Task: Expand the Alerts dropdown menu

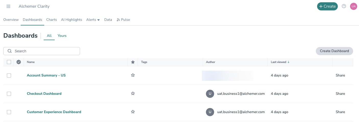Action: (x=93, y=20)
